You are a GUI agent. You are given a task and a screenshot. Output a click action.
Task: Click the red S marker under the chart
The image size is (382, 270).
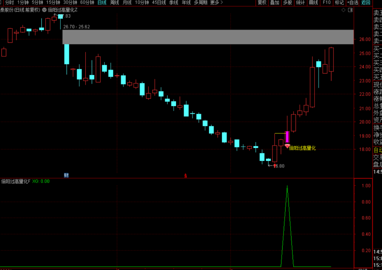185,176
